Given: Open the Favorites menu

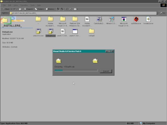Looking at the screenshot, I should click(24, 5).
